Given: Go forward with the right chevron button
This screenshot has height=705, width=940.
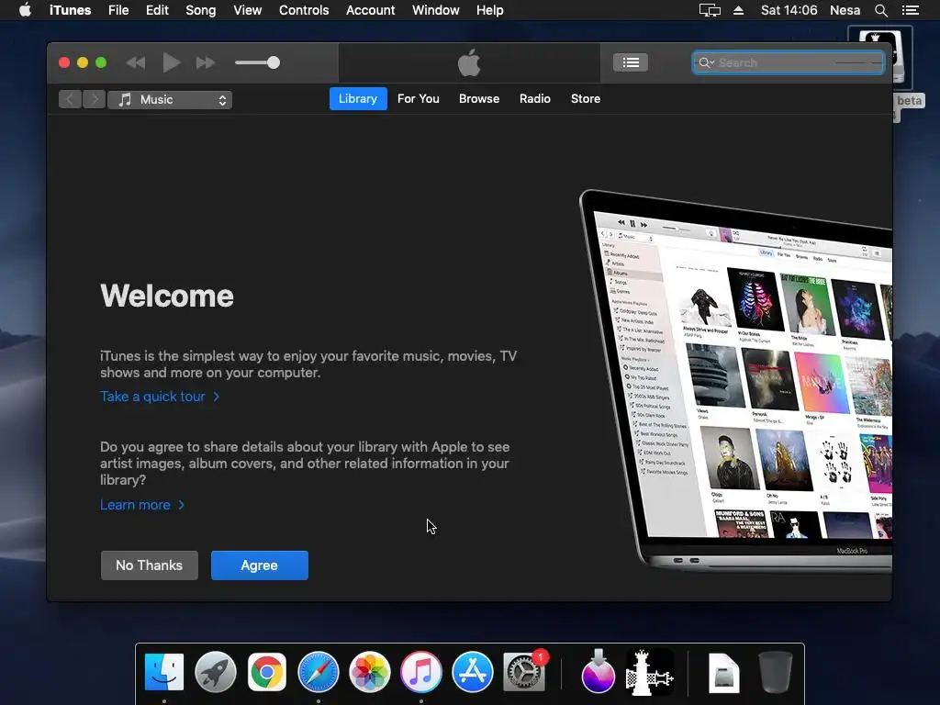Looking at the screenshot, I should tap(95, 99).
